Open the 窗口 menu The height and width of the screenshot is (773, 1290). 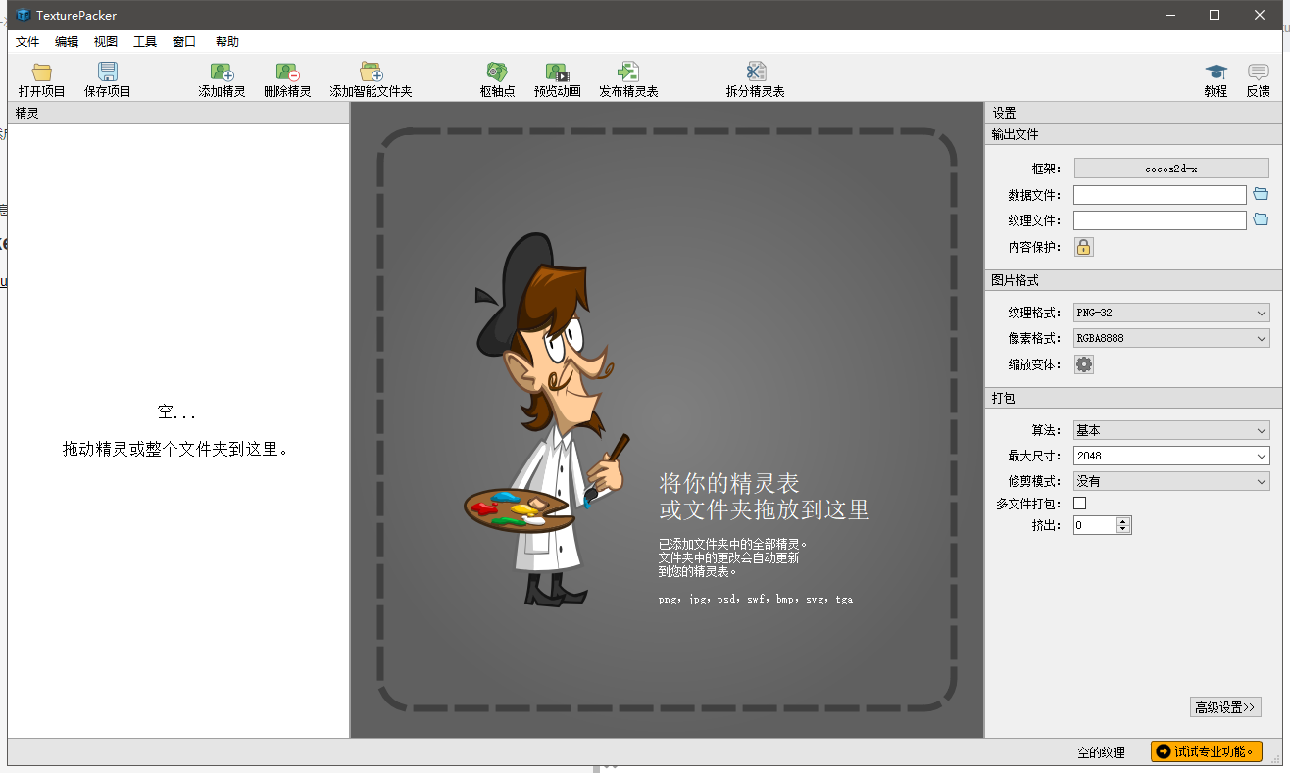pyautogui.click(x=184, y=42)
